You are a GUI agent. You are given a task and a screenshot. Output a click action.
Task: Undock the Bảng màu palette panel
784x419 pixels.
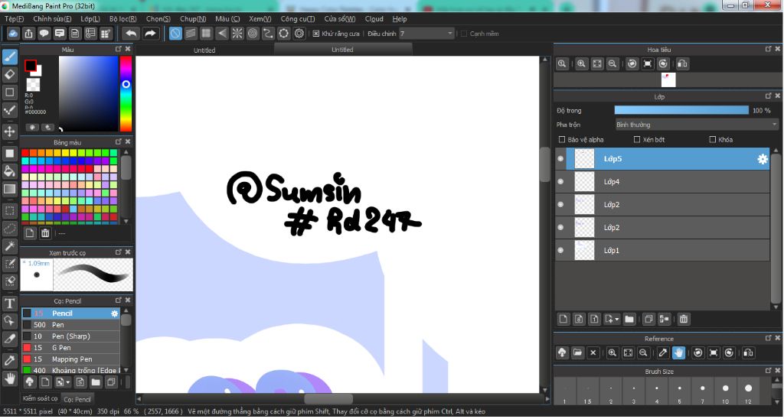[x=119, y=141]
